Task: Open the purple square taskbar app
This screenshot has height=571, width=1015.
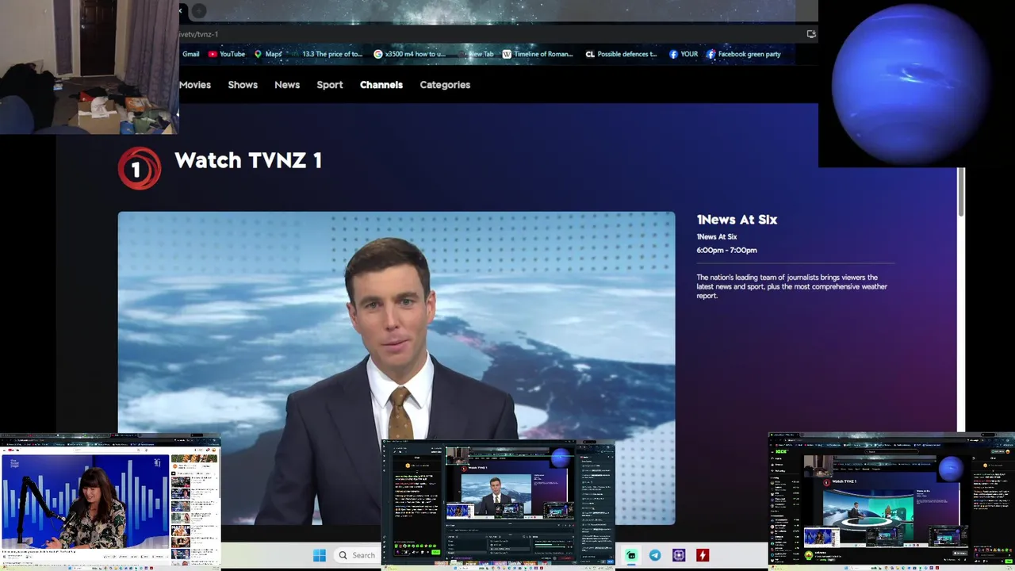Action: coord(679,555)
